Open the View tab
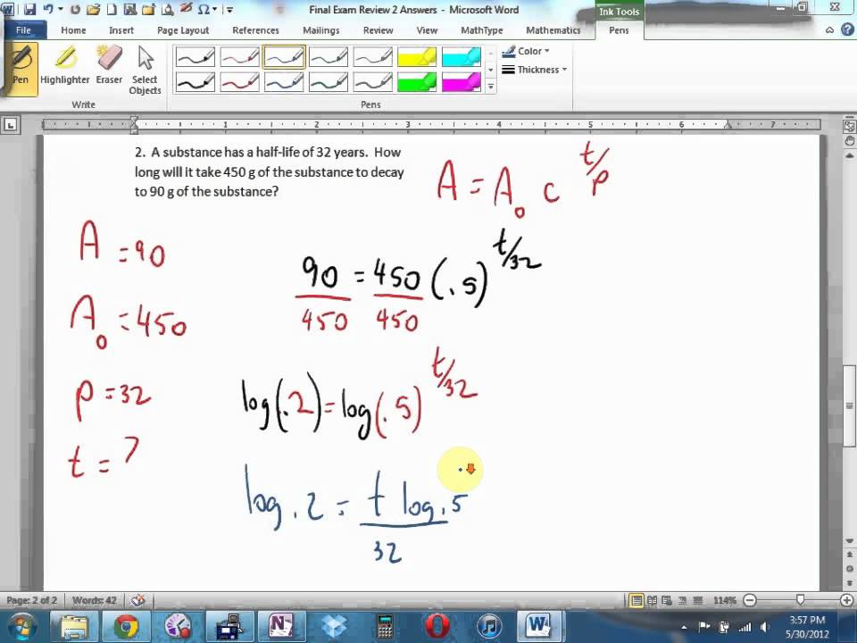 (x=427, y=30)
